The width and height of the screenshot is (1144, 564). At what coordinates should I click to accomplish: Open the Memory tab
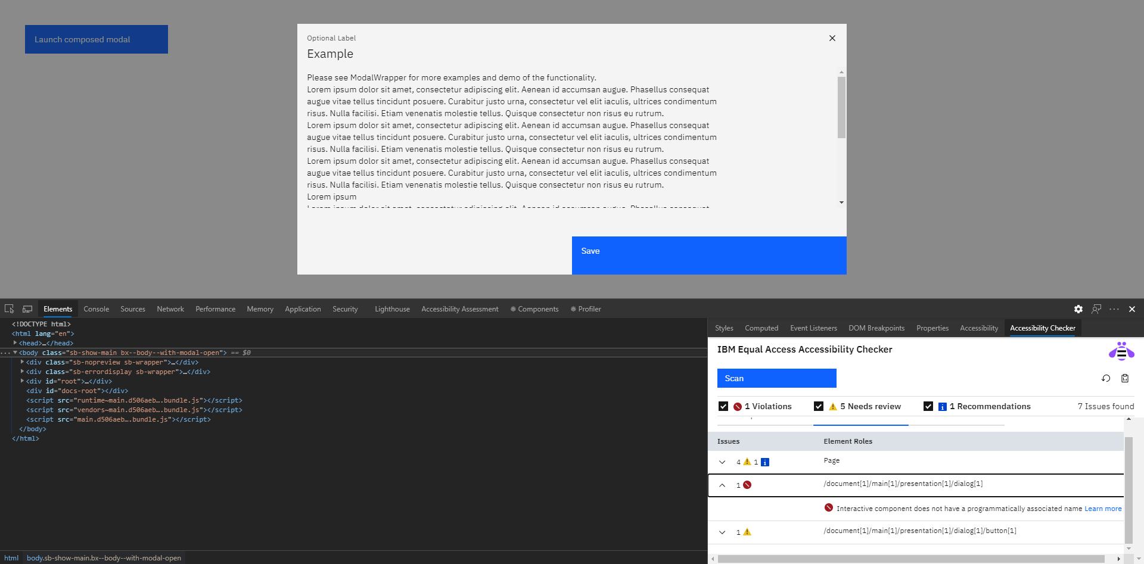click(x=260, y=309)
